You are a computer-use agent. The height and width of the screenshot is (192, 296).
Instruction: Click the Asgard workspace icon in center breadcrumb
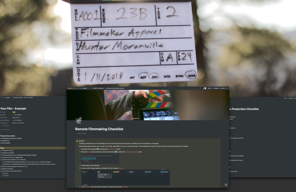click(x=81, y=88)
